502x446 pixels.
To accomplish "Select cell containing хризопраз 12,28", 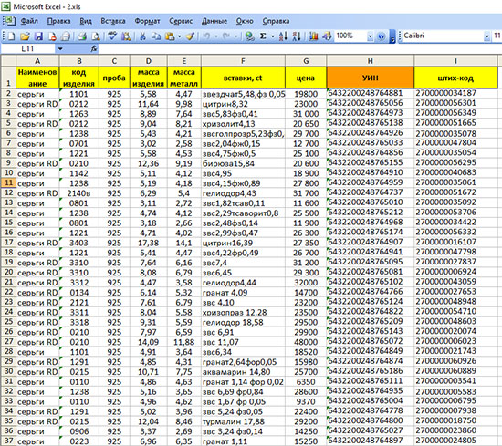I will pyautogui.click(x=243, y=312).
